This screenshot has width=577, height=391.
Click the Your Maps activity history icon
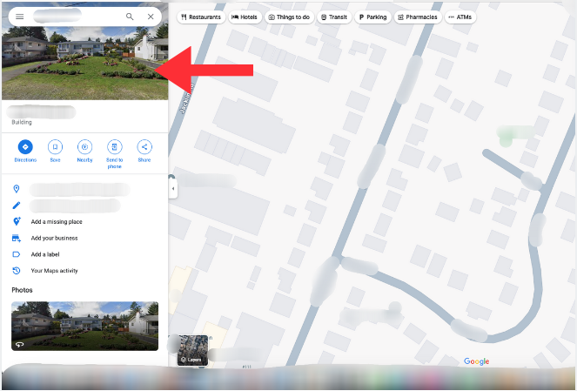tap(17, 271)
